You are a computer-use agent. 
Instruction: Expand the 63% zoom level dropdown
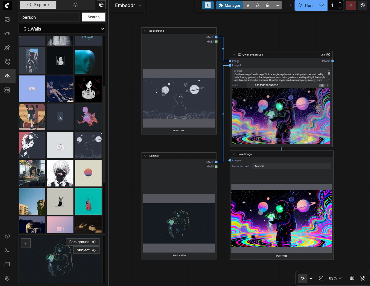pos(335,278)
